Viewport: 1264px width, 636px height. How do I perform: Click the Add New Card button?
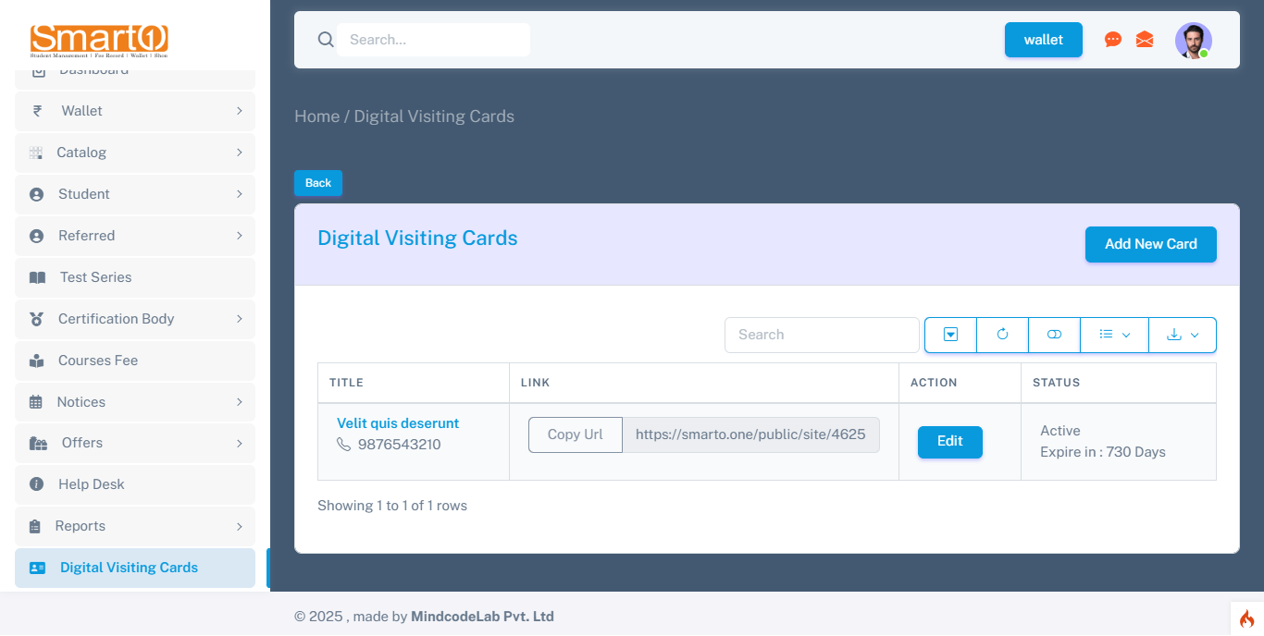pyautogui.click(x=1150, y=244)
